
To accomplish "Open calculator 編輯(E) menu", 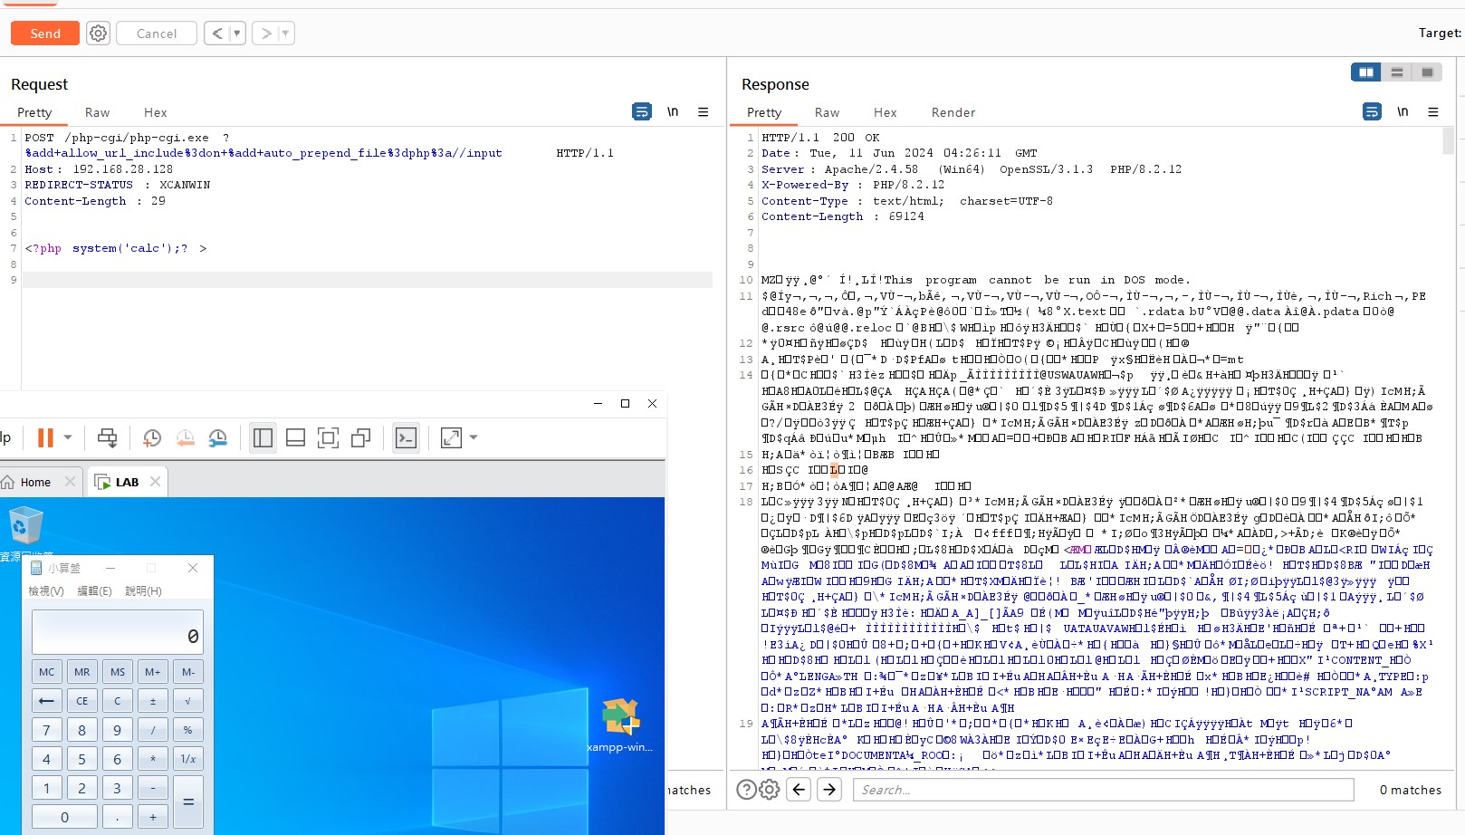I will pos(94,590).
